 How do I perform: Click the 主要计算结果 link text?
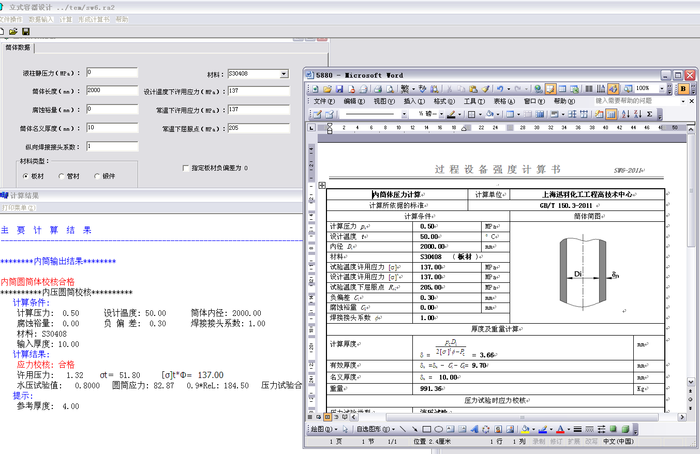pyautogui.click(x=44, y=230)
